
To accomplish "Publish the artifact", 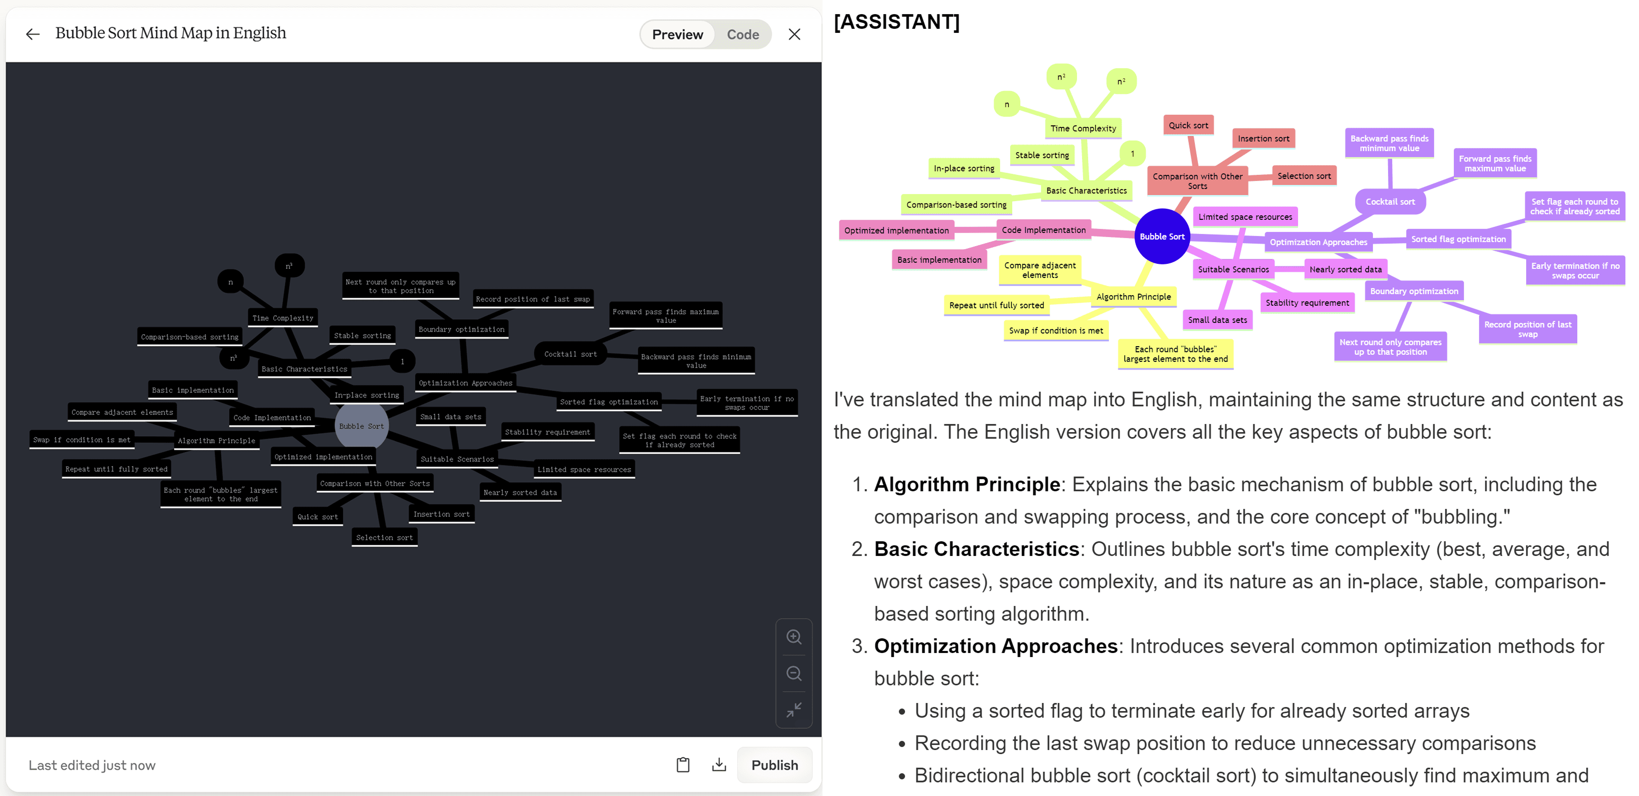I will tap(774, 765).
